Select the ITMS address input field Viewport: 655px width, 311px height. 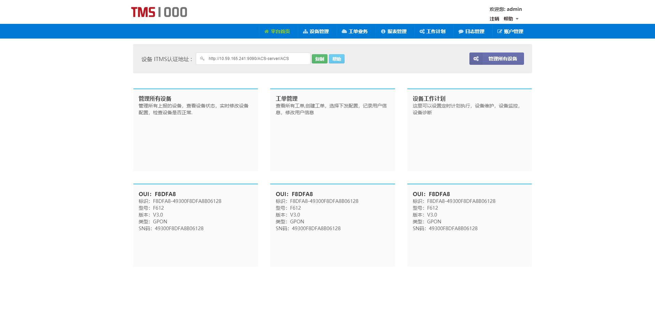253,59
